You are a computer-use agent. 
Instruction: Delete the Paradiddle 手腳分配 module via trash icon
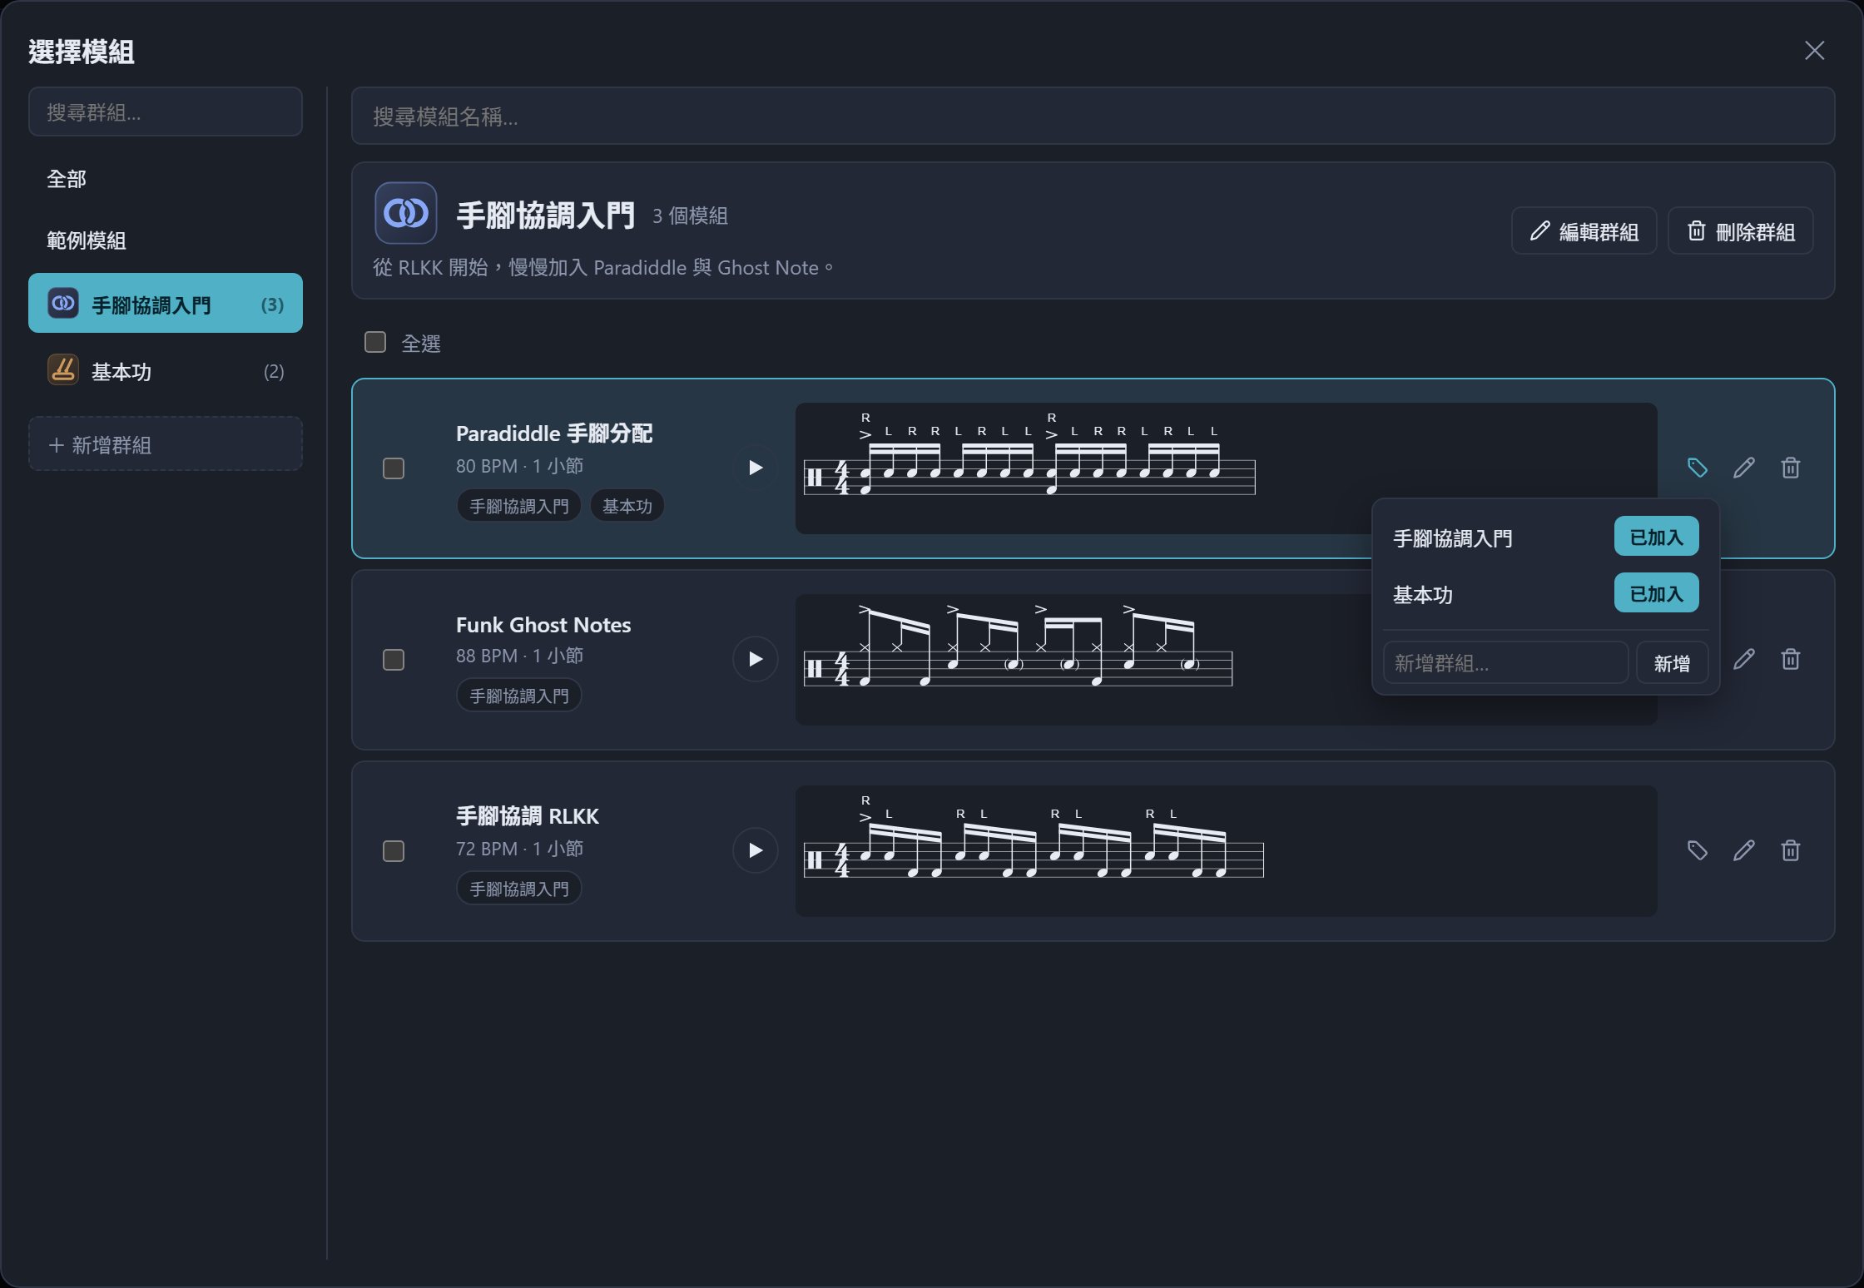click(x=1790, y=468)
